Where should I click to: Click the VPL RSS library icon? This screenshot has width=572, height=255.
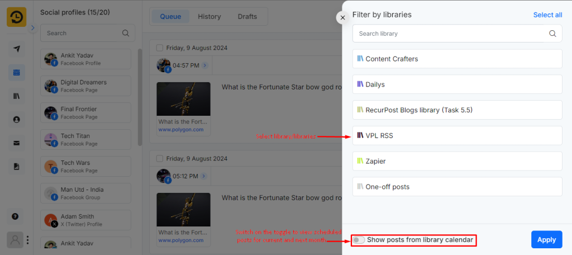tap(360, 135)
